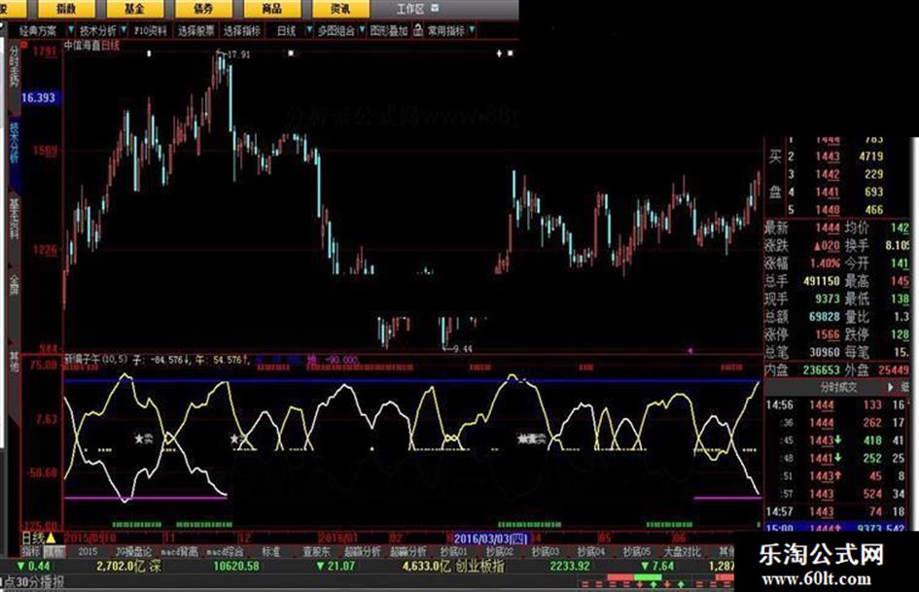Click the 选择指标 button

(241, 30)
